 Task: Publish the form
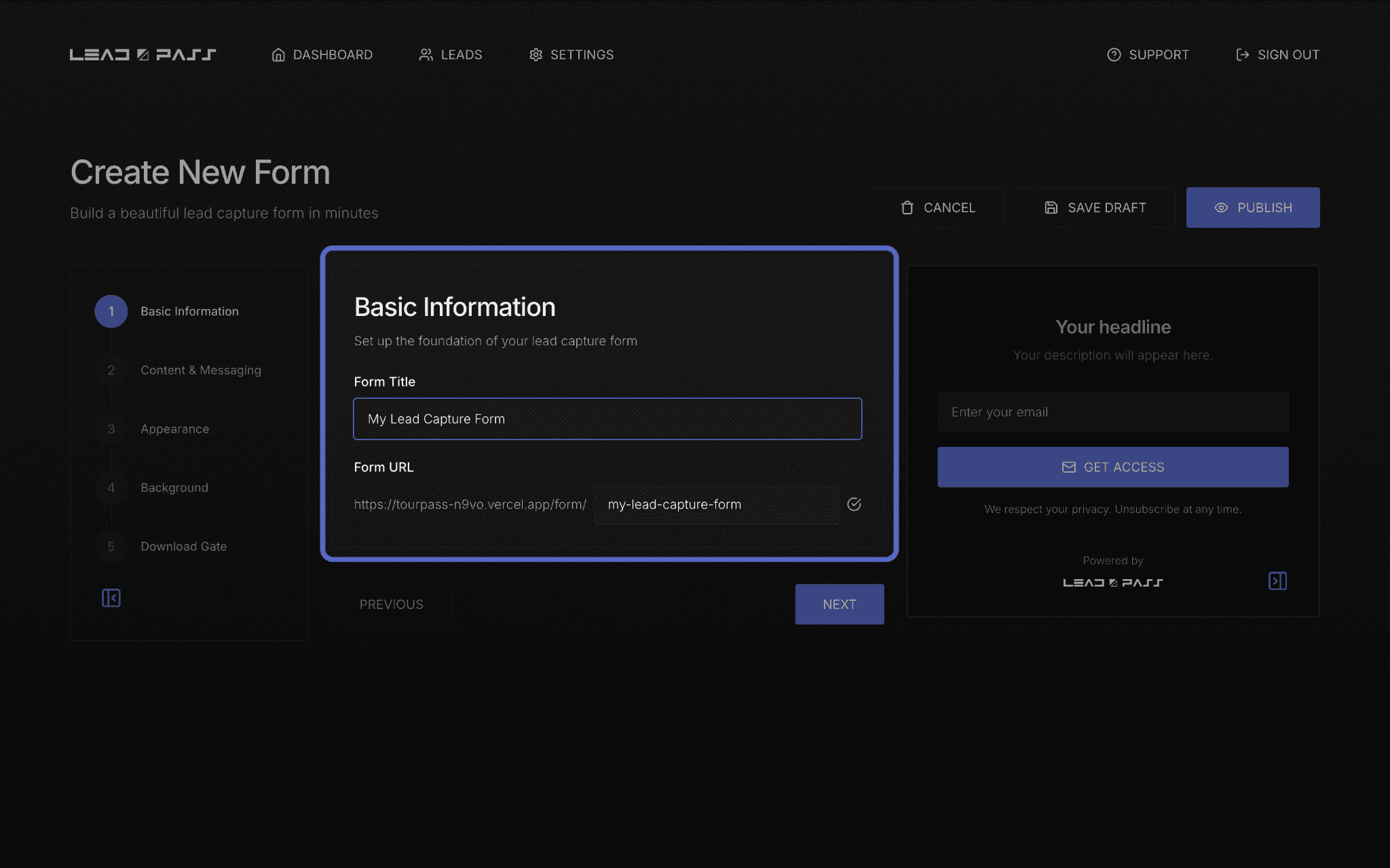click(x=1253, y=208)
